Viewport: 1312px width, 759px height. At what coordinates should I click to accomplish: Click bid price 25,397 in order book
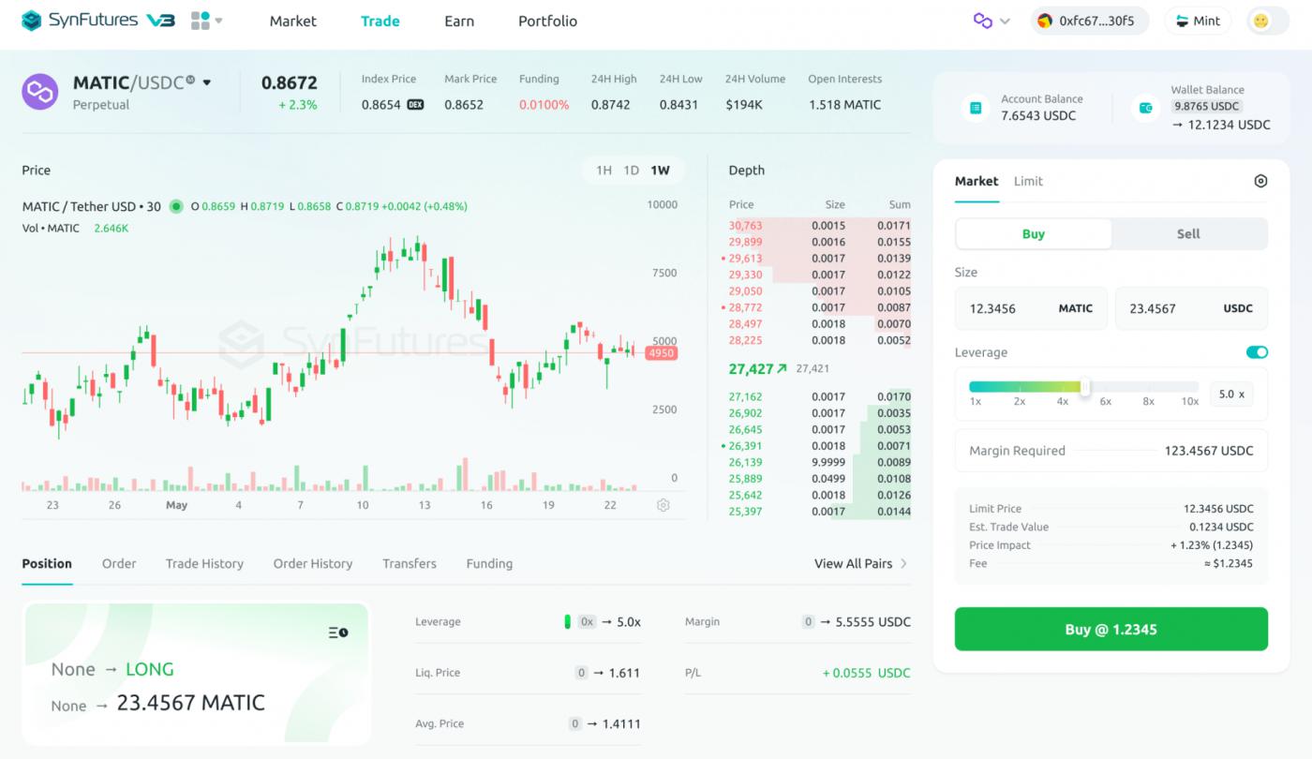pyautogui.click(x=745, y=512)
